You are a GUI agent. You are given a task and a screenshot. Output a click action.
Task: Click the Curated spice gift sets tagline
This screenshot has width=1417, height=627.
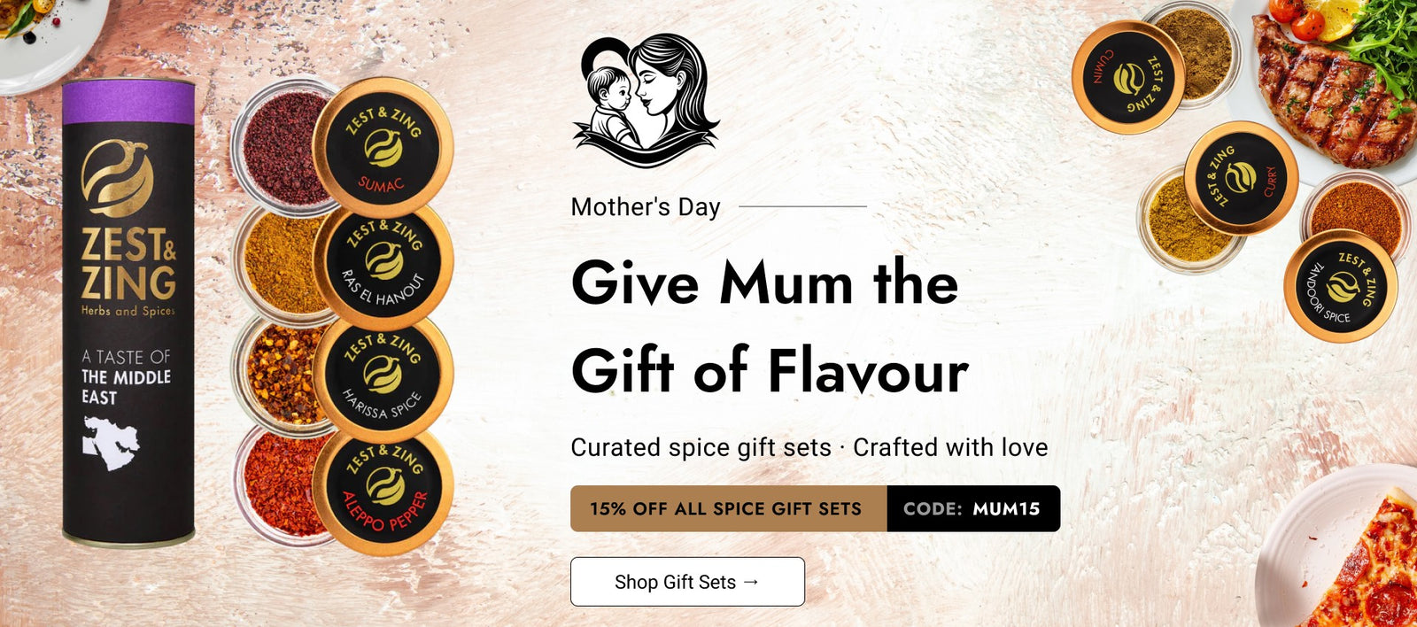click(x=809, y=447)
